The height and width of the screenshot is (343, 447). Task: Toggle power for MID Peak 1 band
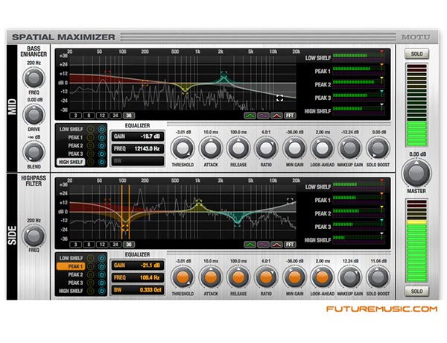point(101,137)
